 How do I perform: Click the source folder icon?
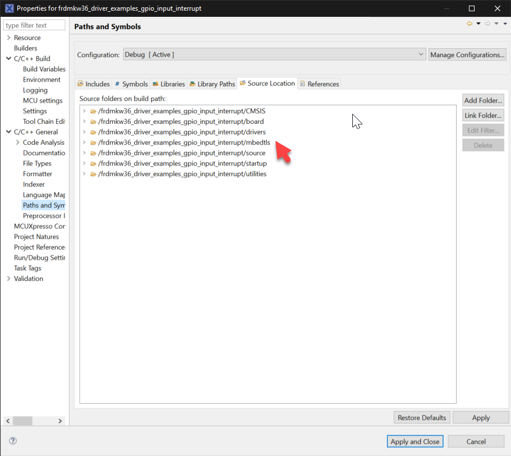pos(93,153)
